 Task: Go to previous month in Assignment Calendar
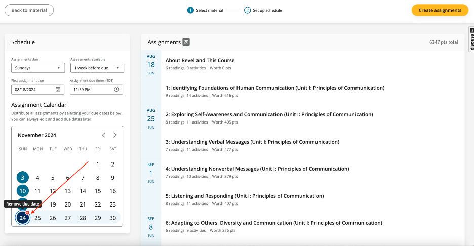point(104,135)
